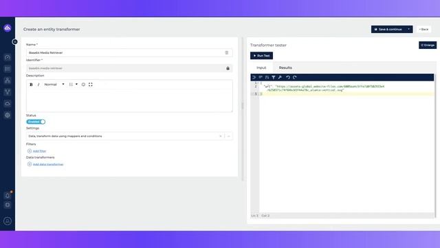Open the settings gear icon in sidebar
The height and width of the screenshot is (248, 440).
click(8, 115)
